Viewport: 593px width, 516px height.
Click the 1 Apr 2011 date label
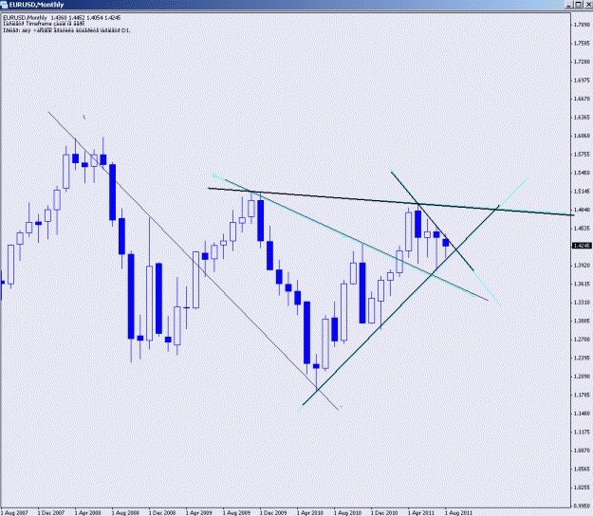421,513
